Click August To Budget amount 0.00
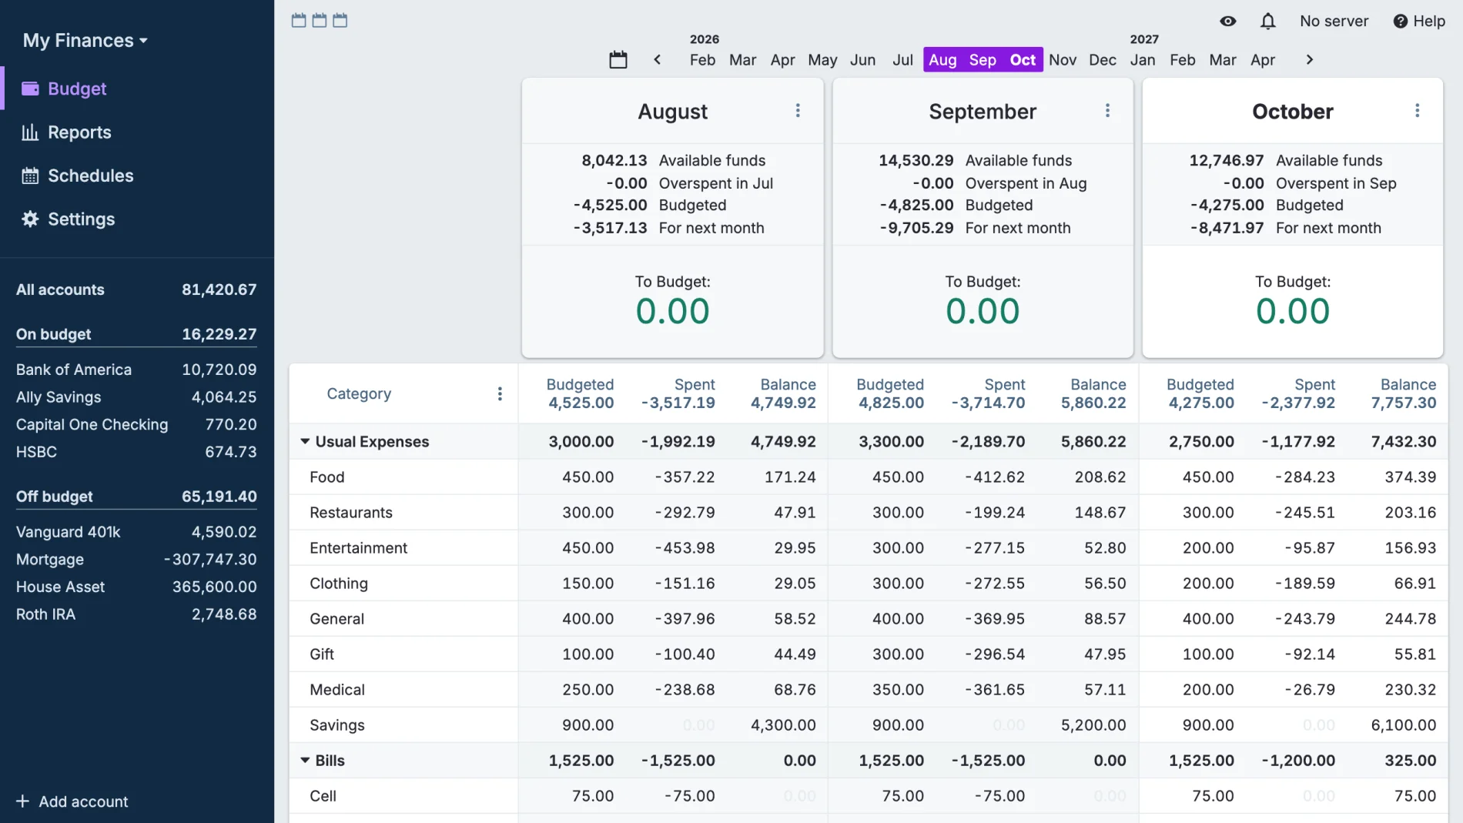This screenshot has height=823, width=1463. (672, 311)
